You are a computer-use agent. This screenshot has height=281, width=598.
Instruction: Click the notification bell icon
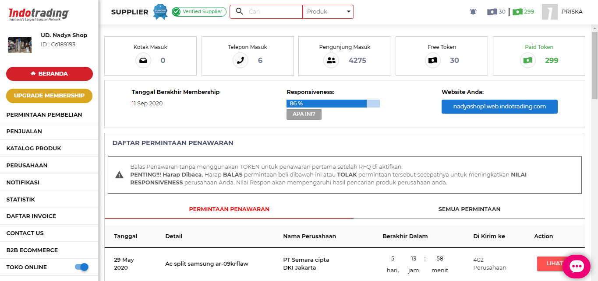[x=473, y=11]
